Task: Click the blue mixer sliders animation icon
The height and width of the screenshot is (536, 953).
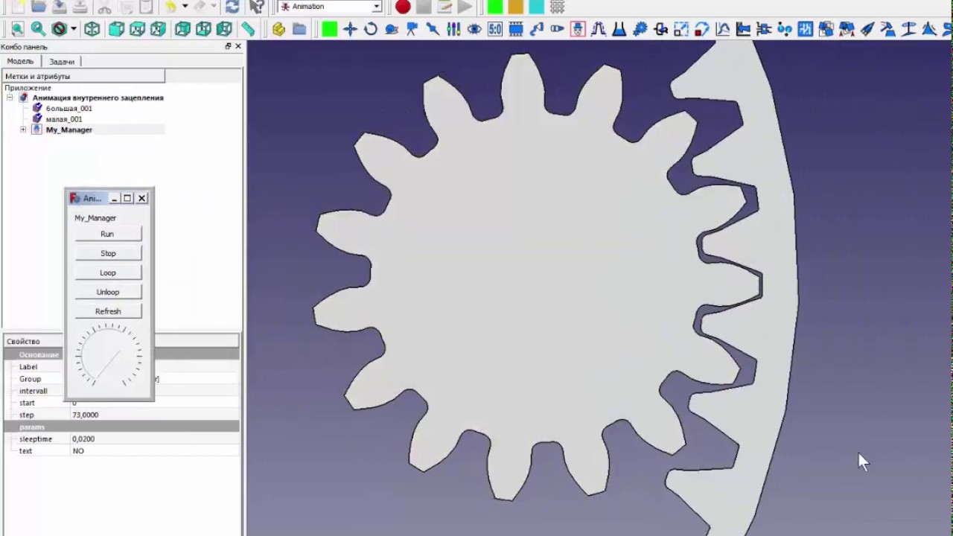Action: click(453, 29)
